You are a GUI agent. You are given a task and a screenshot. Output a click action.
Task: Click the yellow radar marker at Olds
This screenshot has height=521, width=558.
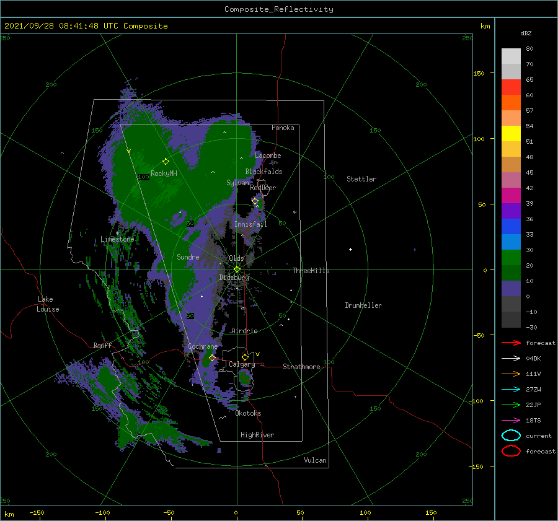click(x=237, y=269)
